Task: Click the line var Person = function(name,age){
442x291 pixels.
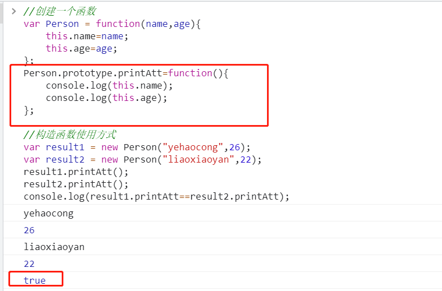Action: pyautogui.click(x=112, y=24)
